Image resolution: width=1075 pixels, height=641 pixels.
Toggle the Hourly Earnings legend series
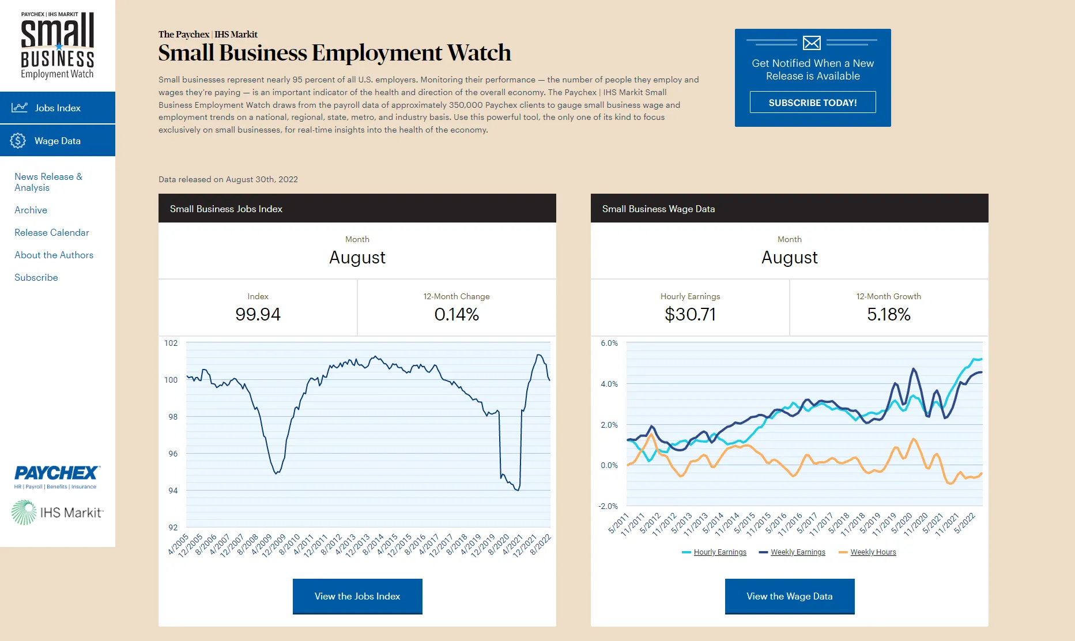tap(720, 552)
